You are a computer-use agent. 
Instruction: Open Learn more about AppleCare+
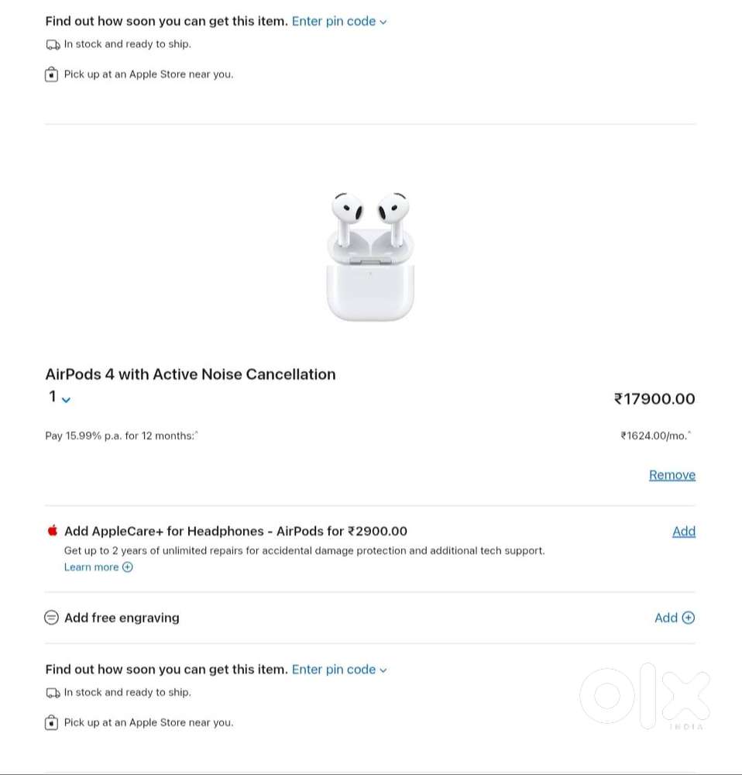click(91, 567)
